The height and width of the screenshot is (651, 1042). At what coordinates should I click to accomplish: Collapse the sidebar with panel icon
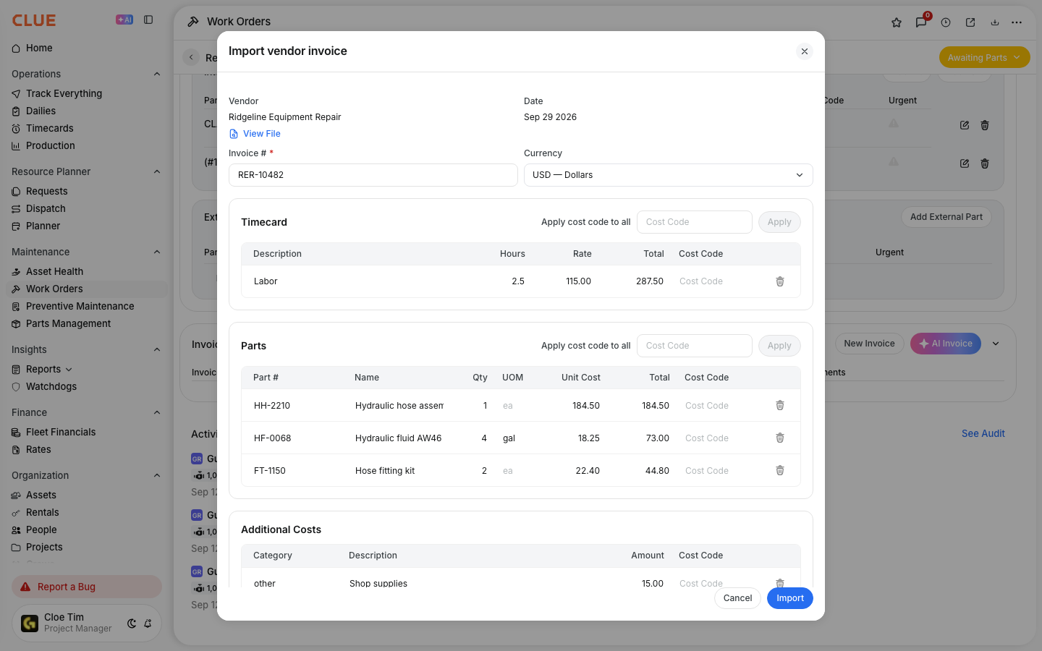click(148, 20)
